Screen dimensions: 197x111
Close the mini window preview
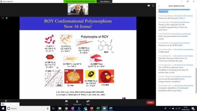[x=16, y=104]
